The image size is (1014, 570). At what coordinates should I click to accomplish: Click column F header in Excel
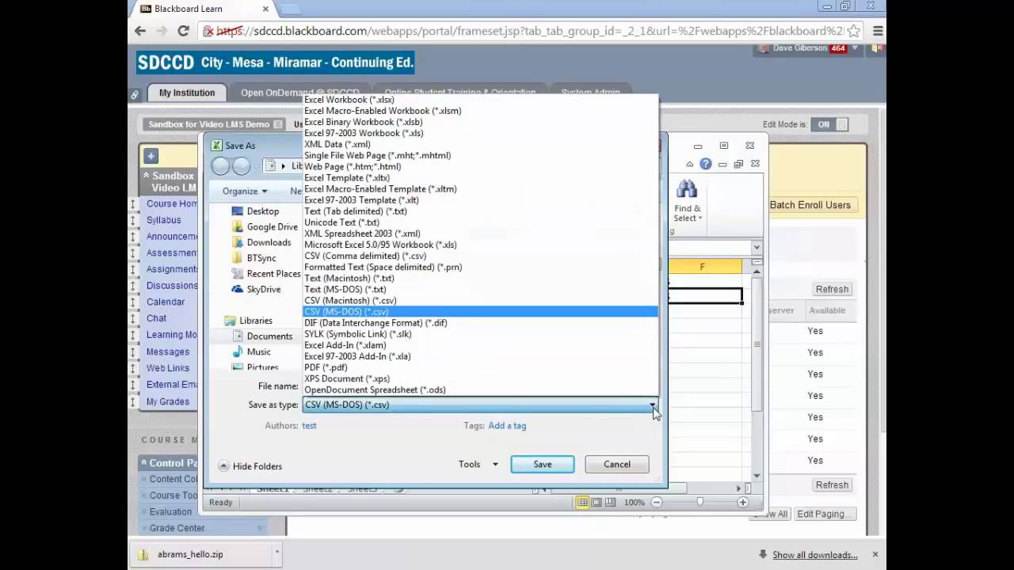(x=702, y=267)
